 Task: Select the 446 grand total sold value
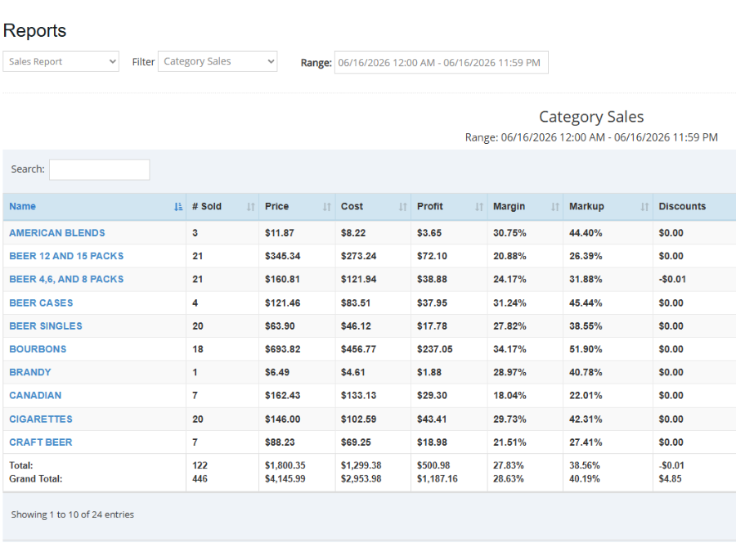(x=200, y=478)
